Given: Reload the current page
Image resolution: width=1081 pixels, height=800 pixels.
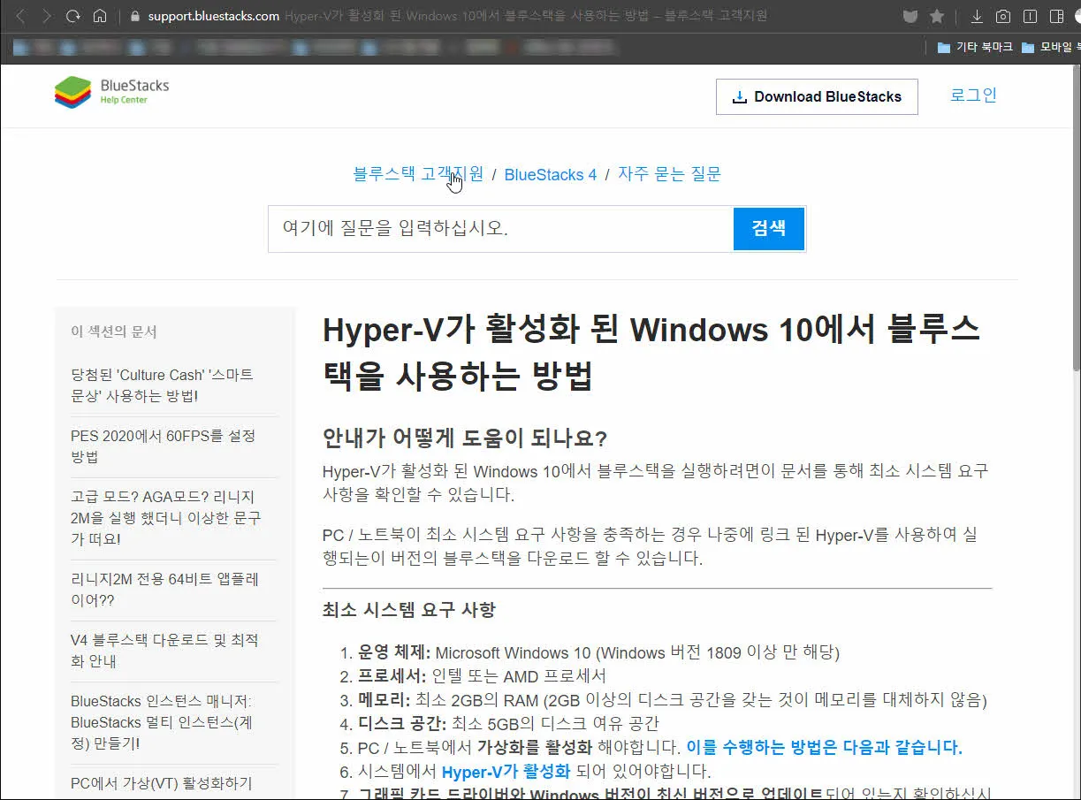Looking at the screenshot, I should tap(73, 15).
